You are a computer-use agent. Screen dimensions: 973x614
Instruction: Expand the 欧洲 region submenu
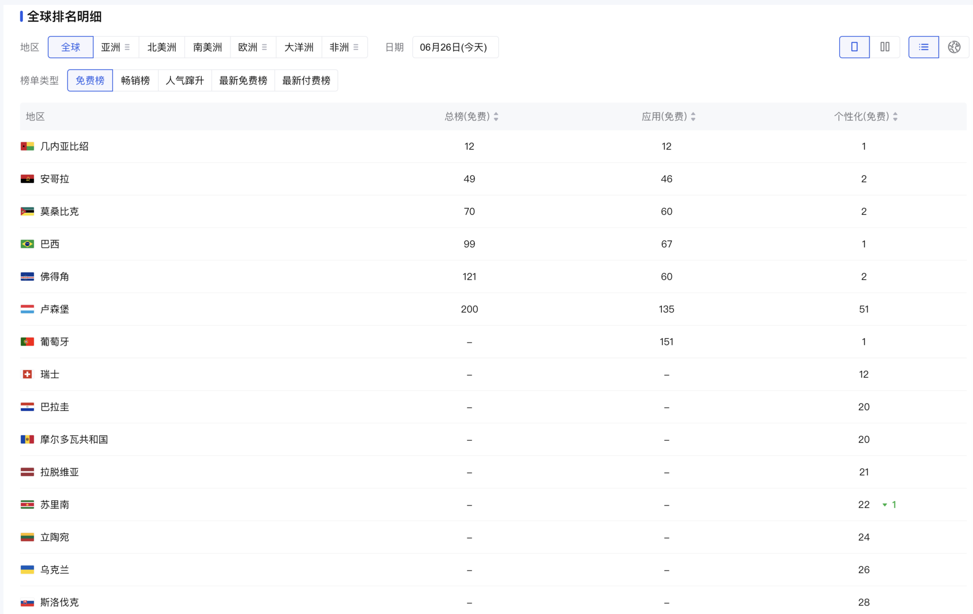[x=264, y=47]
